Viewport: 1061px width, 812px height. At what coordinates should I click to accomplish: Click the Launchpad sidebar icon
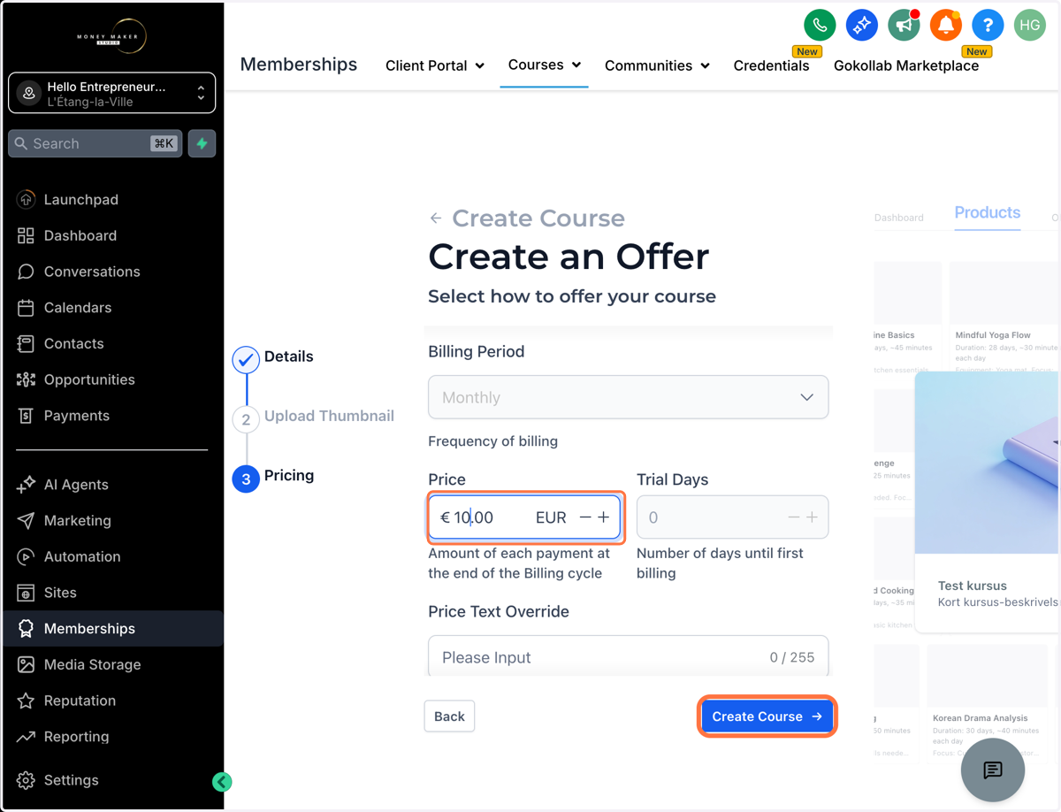26,200
